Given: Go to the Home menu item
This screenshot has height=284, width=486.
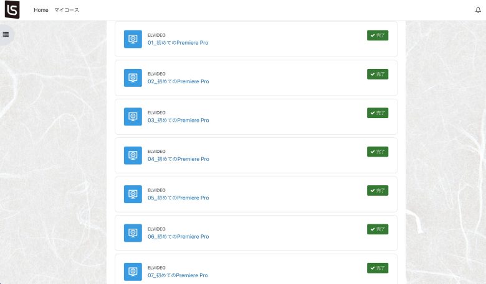Looking at the screenshot, I should point(40,10).
